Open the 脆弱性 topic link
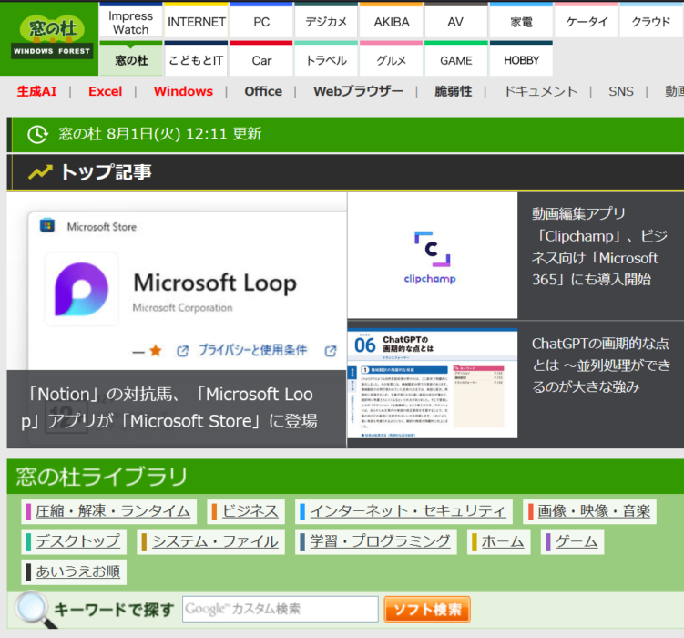The image size is (684, 638). click(454, 91)
